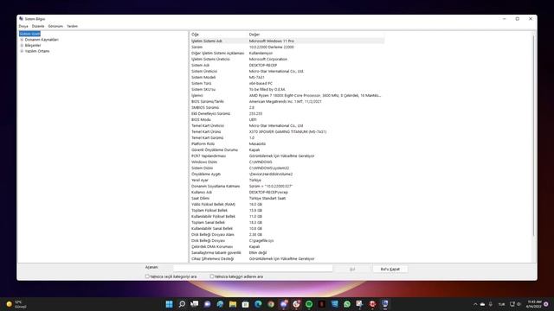Select the 'Sistem Adı' row
554x311 pixels.
point(287,66)
